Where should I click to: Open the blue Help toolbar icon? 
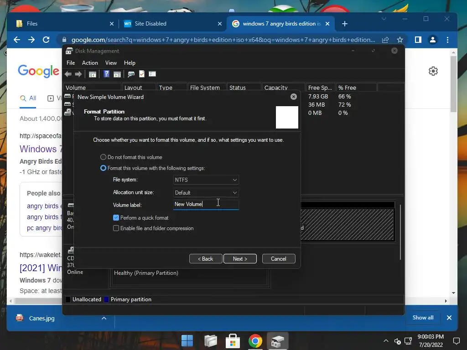point(106,74)
